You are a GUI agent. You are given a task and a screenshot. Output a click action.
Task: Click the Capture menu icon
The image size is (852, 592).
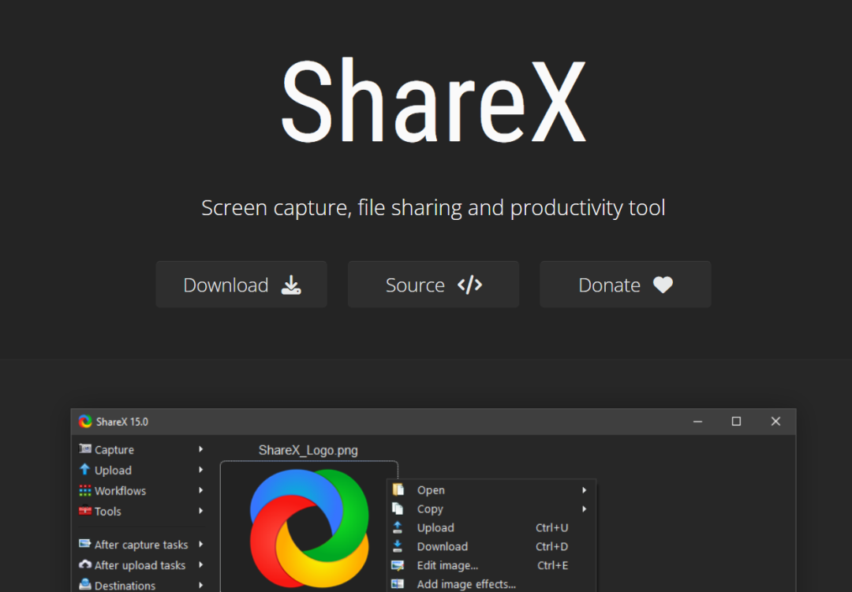click(84, 449)
